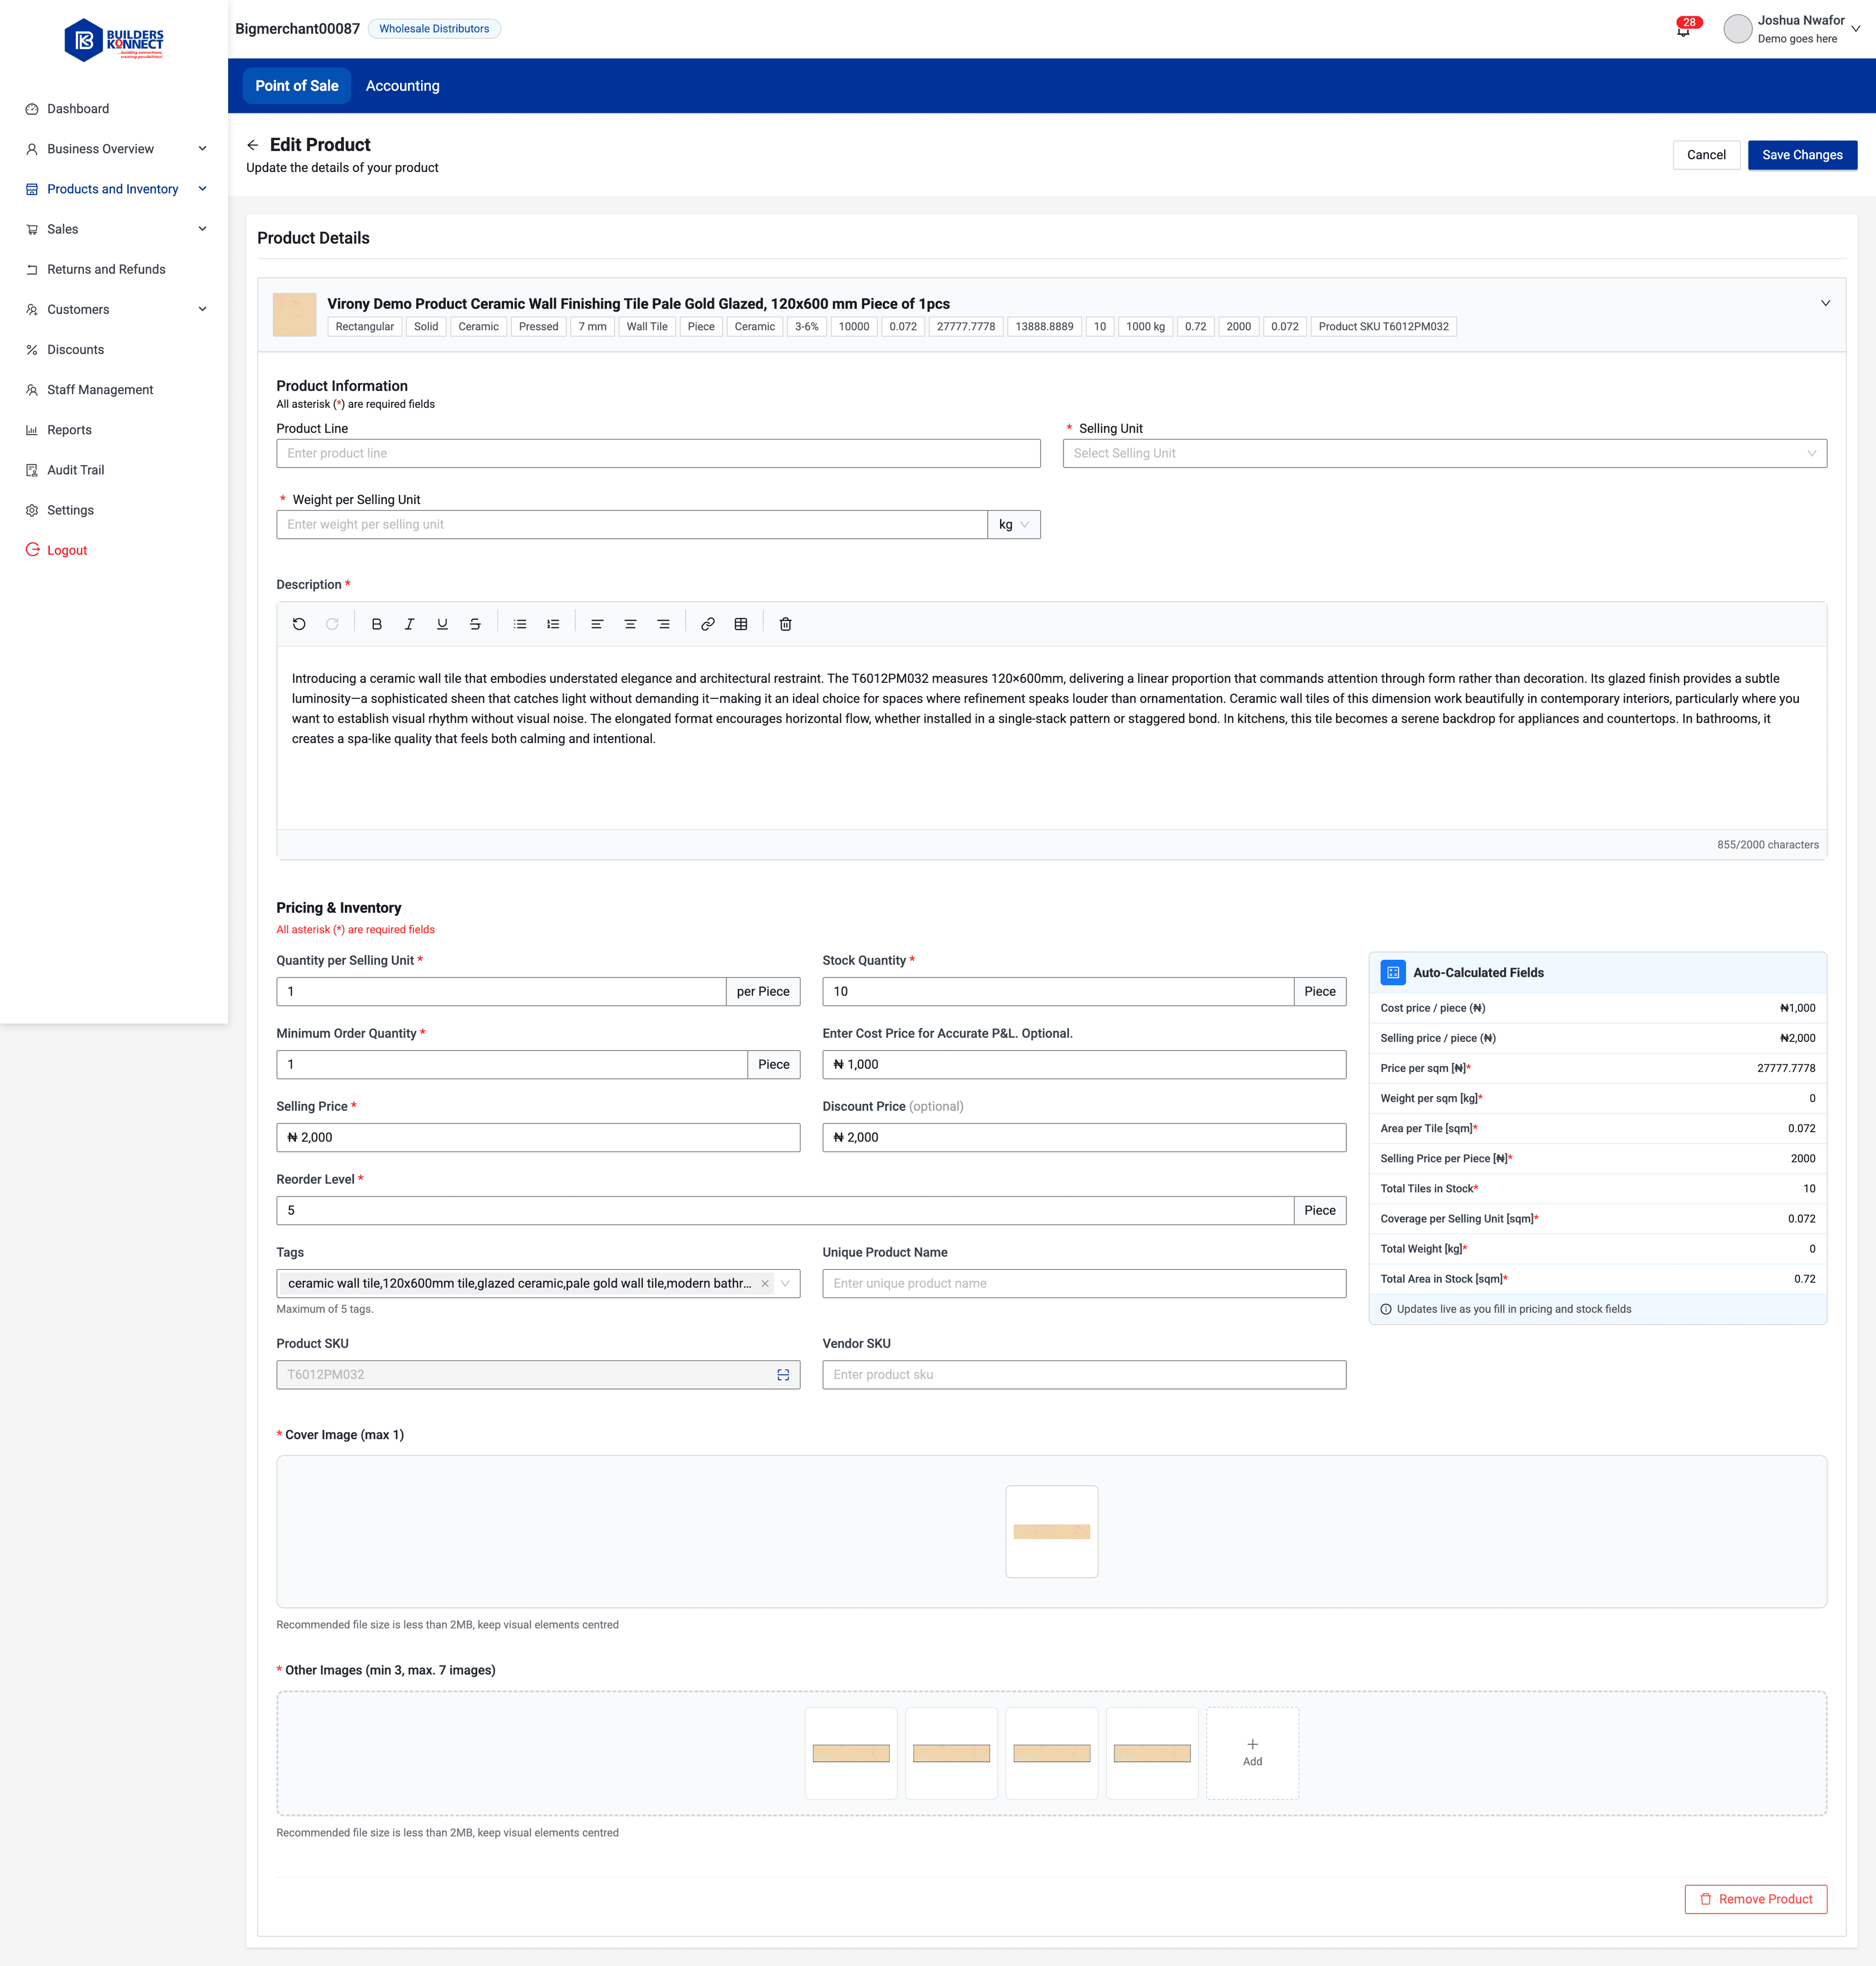Click the Weight per Selling Unit field

[x=632, y=525]
